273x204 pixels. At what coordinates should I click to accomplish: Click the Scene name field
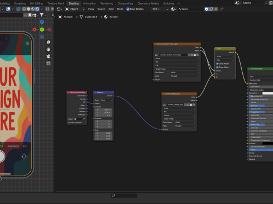(253, 3)
